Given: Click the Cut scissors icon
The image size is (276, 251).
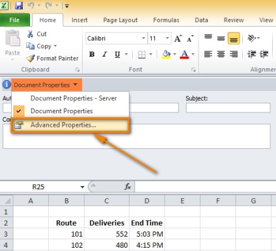Looking at the screenshot, I should tap(31, 34).
